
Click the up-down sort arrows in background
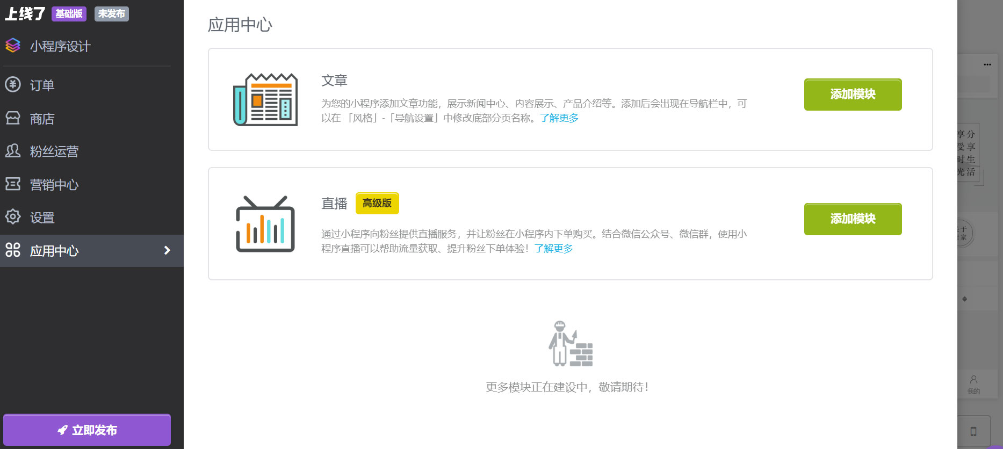pyautogui.click(x=965, y=299)
